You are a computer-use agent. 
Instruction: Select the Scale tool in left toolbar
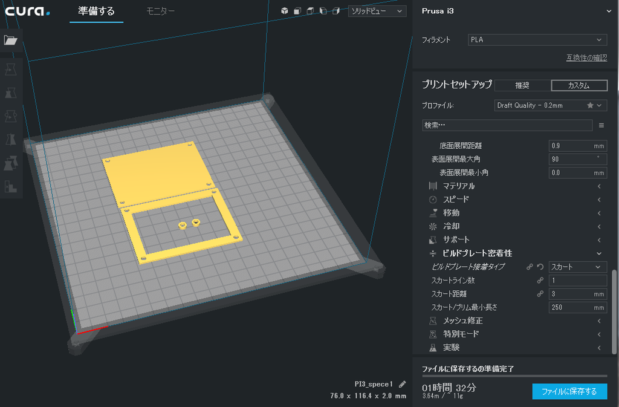click(11, 93)
